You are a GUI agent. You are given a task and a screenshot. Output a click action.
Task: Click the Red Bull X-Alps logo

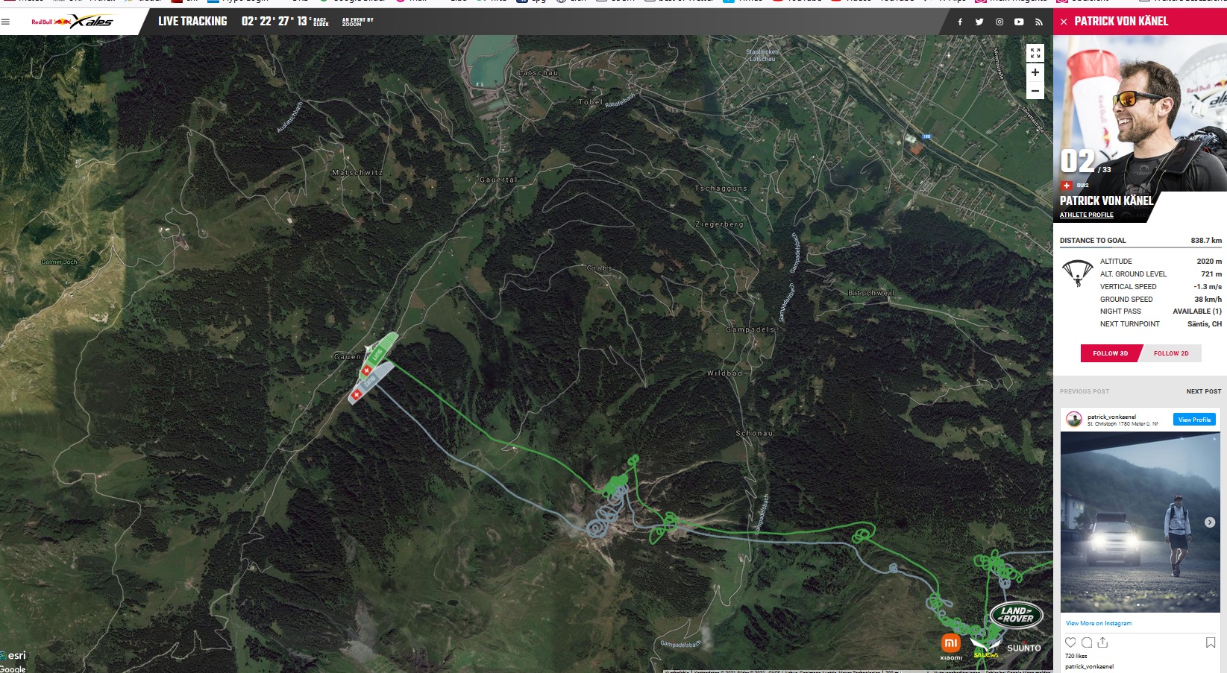tap(72, 22)
